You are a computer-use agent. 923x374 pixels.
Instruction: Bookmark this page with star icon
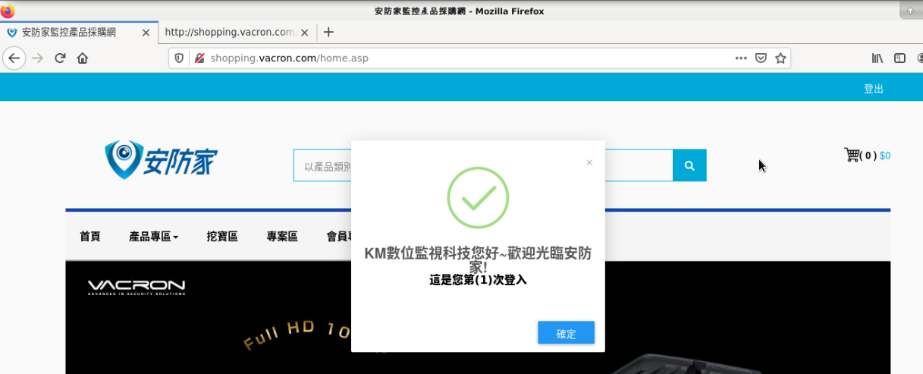pos(780,58)
